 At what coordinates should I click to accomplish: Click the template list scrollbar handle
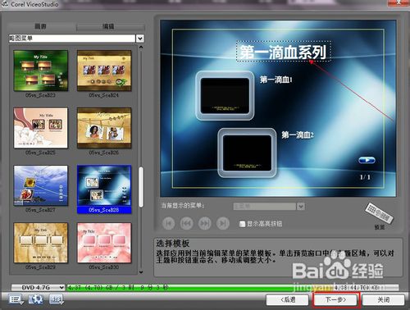pos(141,187)
